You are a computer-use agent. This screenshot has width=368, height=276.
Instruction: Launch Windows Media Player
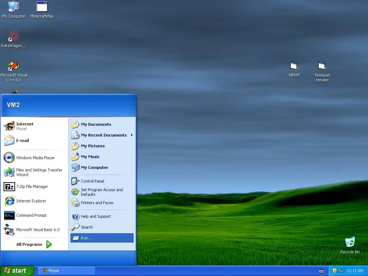point(34,158)
